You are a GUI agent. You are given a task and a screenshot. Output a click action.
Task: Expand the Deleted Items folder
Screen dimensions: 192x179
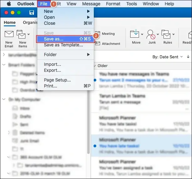point(8,133)
